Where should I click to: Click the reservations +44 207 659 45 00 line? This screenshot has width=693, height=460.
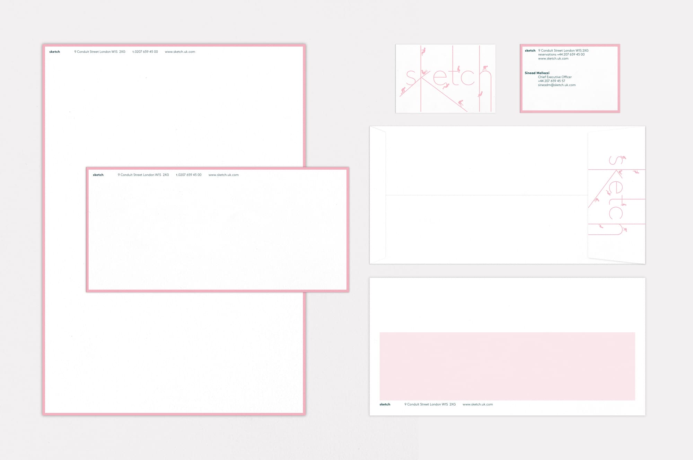[x=561, y=55]
